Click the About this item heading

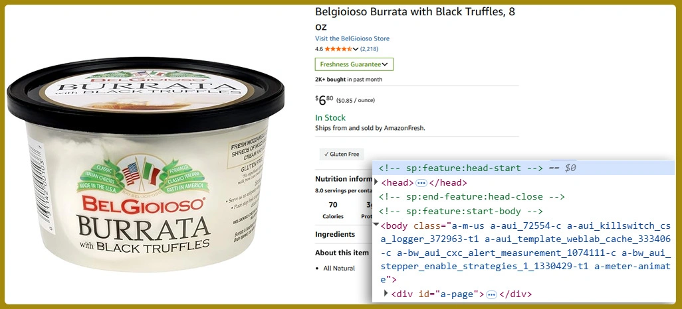pyautogui.click(x=342, y=253)
